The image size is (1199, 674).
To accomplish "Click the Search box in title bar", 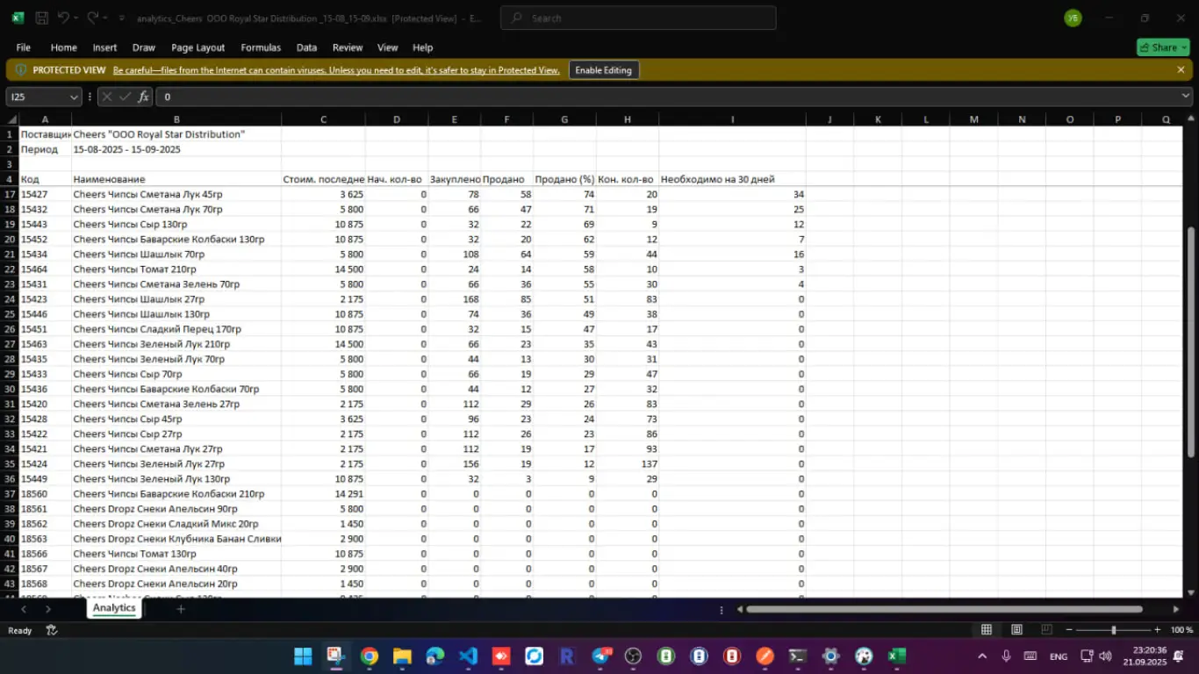I will coord(638,18).
